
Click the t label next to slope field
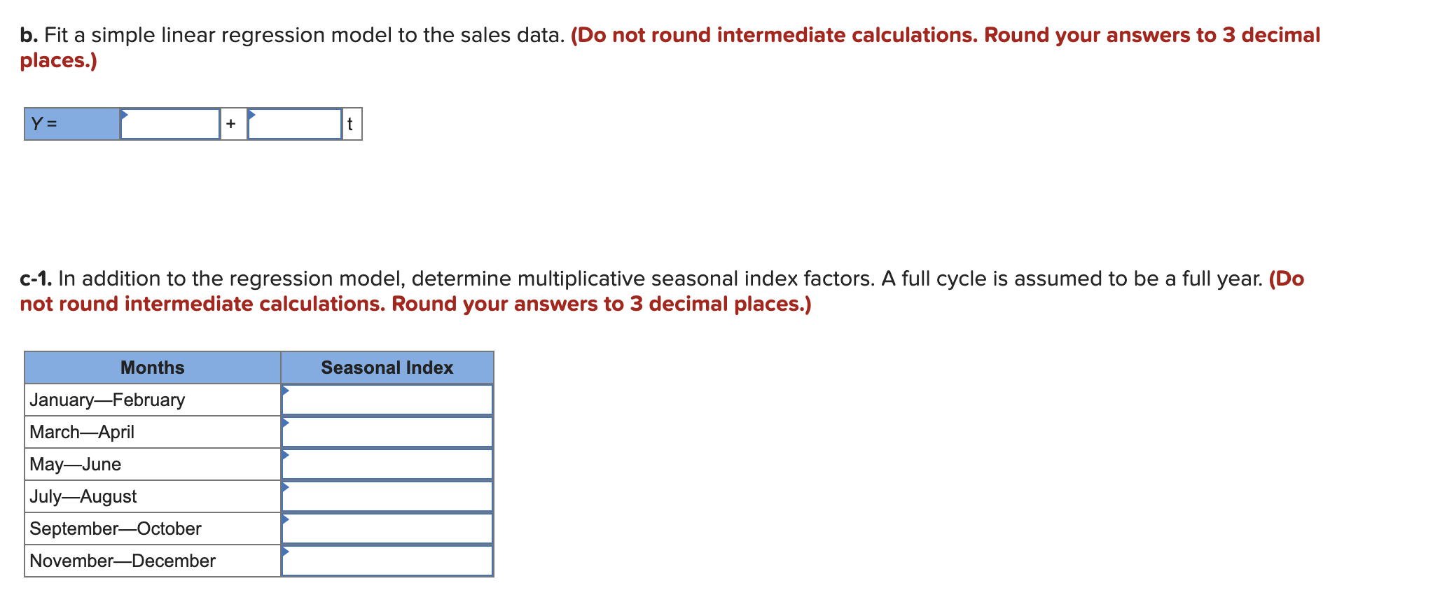point(349,124)
